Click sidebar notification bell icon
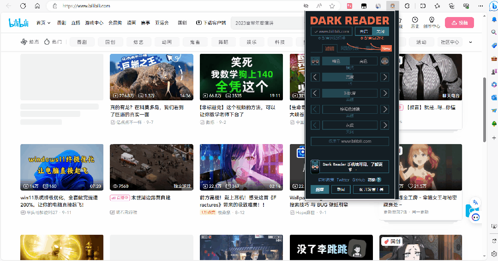 pos(494,19)
